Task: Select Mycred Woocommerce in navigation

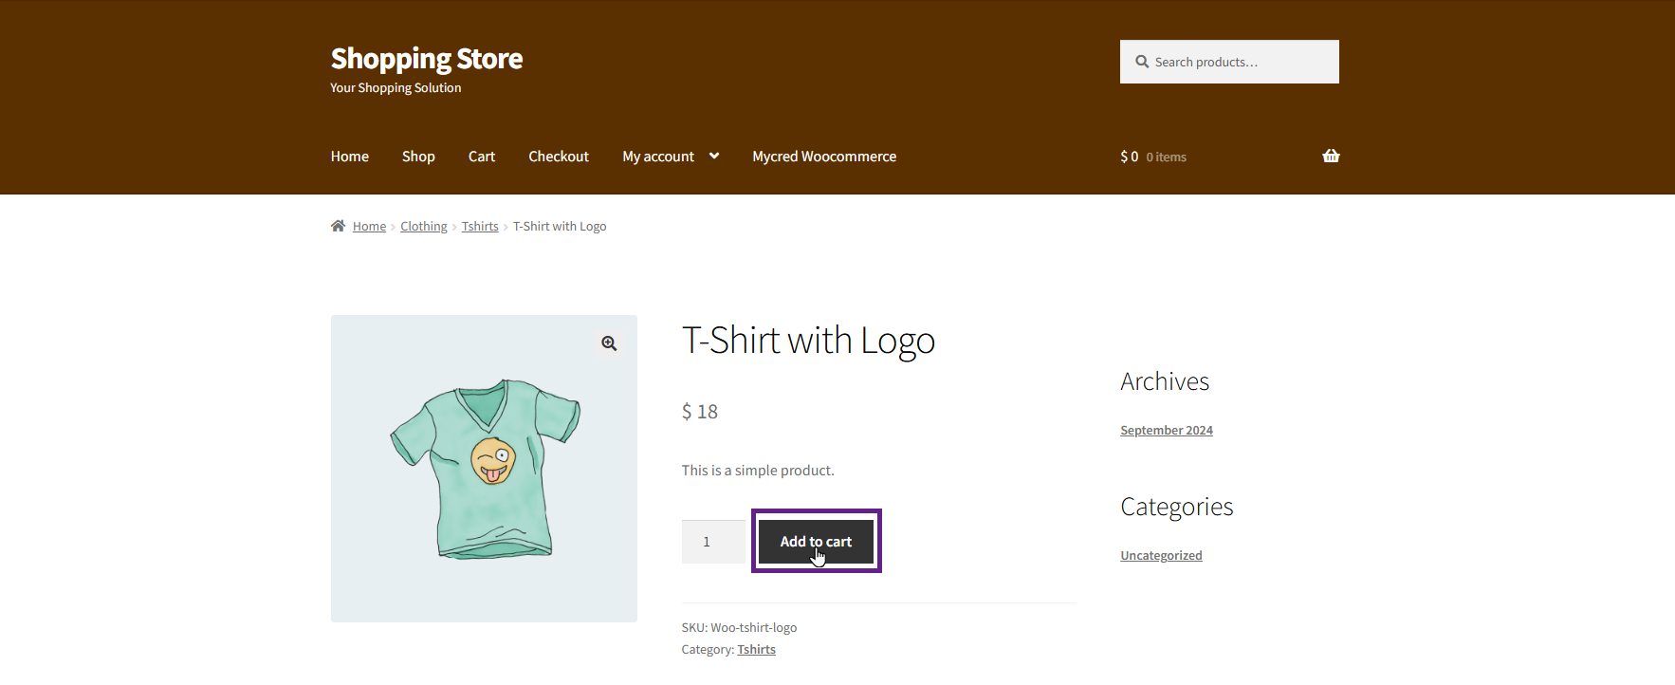Action: 824,157
